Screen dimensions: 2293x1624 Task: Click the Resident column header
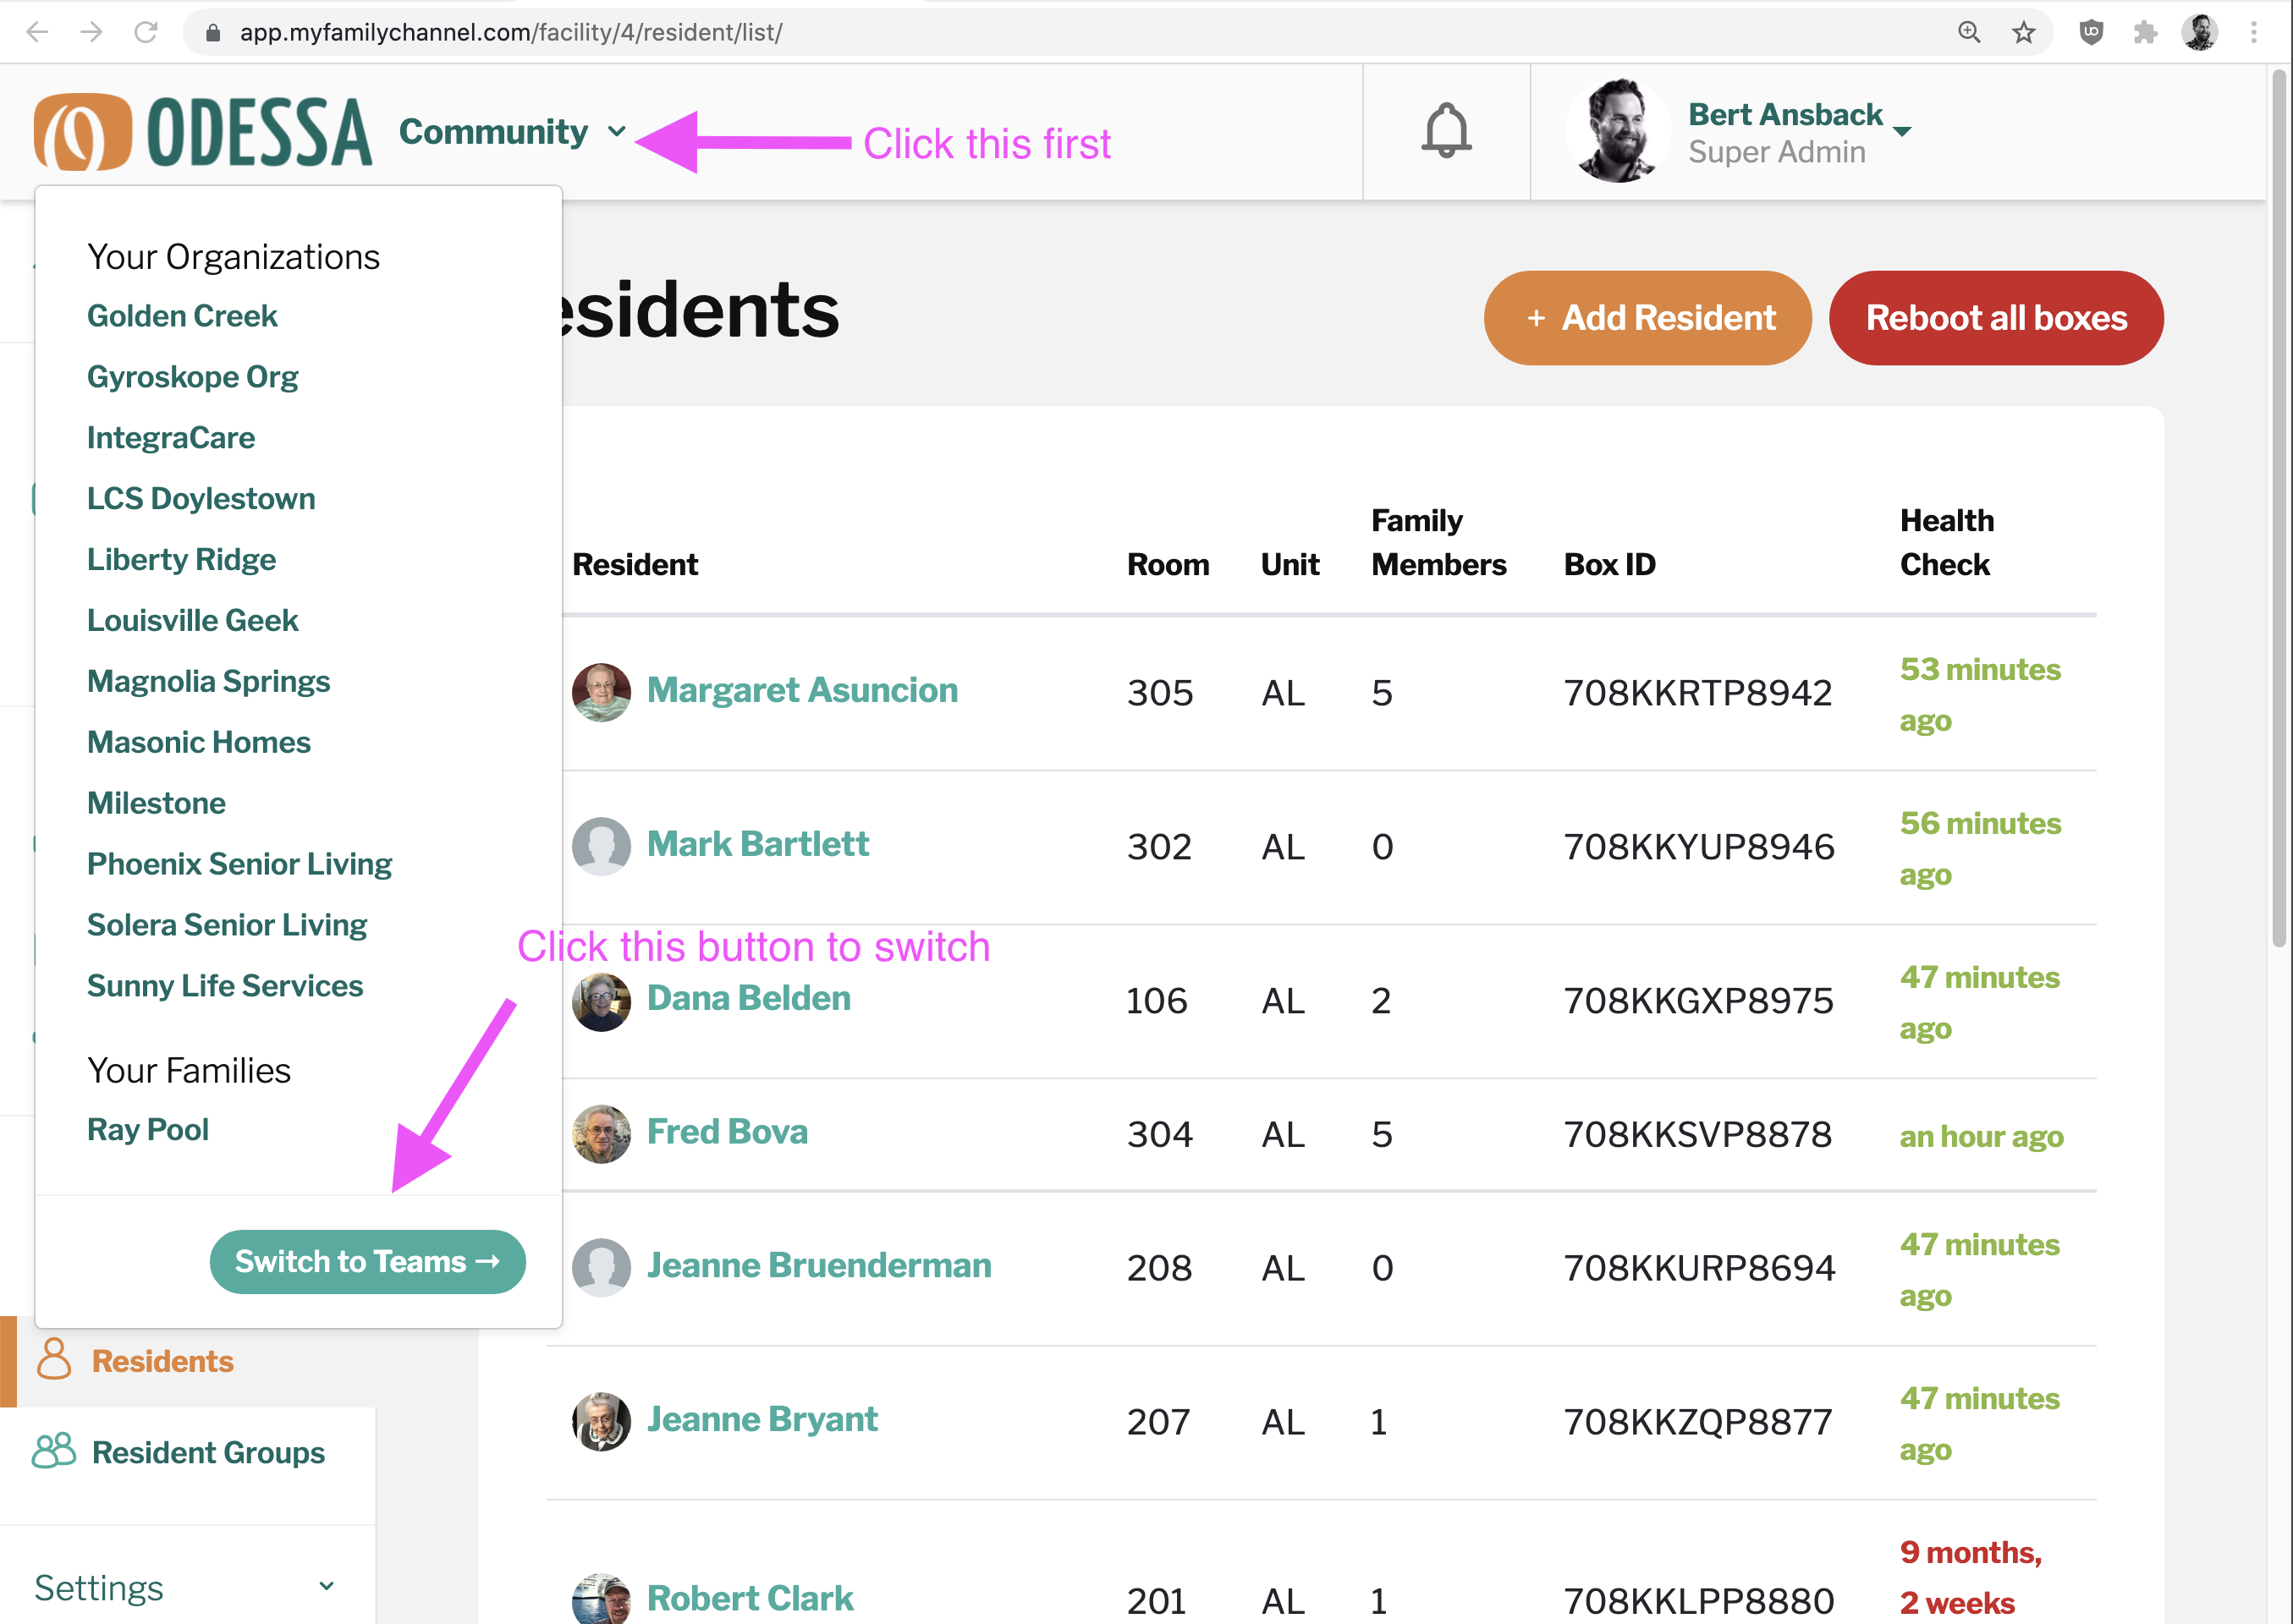(635, 565)
